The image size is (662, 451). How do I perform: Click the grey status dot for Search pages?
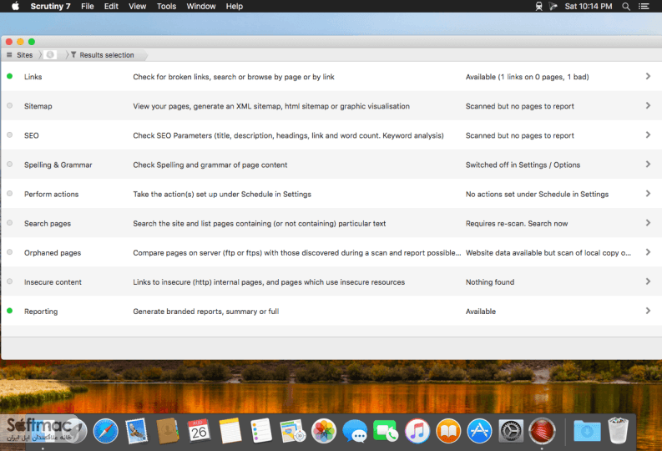pos(10,223)
